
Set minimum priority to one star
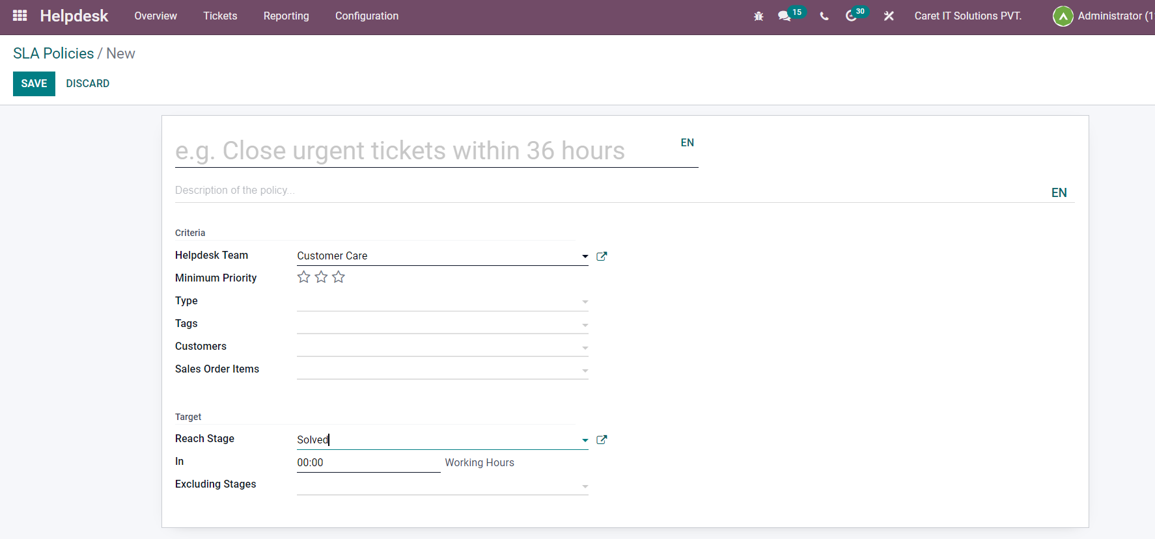[x=303, y=278]
